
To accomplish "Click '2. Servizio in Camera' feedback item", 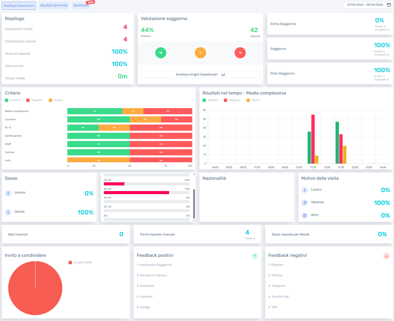I will pos(152,275).
